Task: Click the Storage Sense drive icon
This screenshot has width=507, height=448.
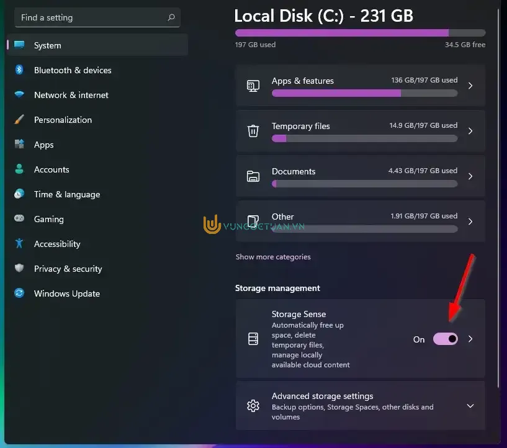Action: coord(253,339)
